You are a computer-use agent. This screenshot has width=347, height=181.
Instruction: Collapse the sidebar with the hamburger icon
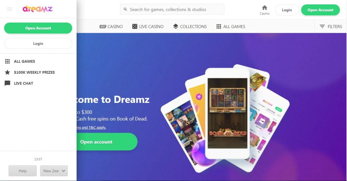click(x=9, y=9)
